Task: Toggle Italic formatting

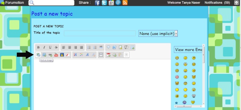Action: (x=44, y=48)
